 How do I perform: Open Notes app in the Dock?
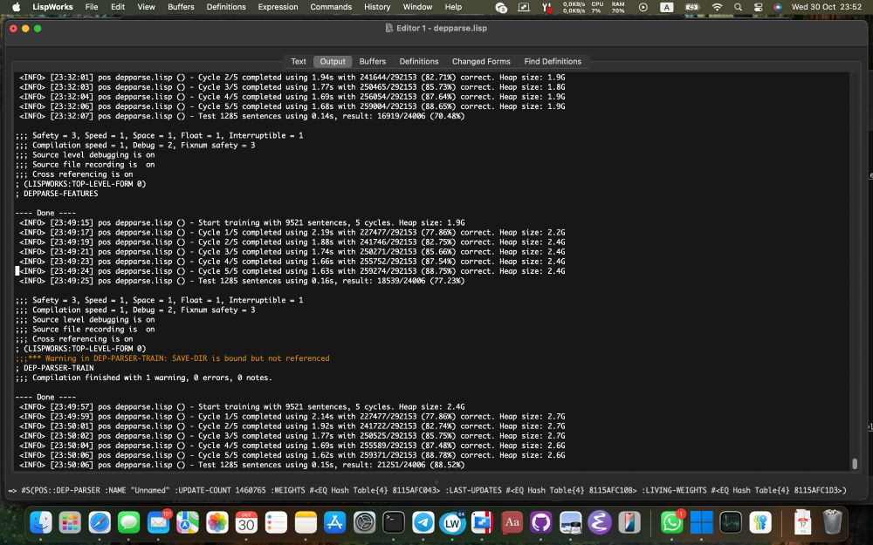(x=306, y=522)
